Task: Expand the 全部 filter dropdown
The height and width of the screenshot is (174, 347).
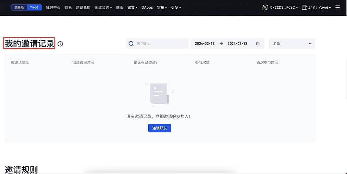Action: tap(292, 43)
